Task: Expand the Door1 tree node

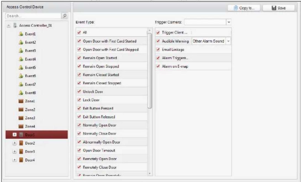Action: pos(15,135)
